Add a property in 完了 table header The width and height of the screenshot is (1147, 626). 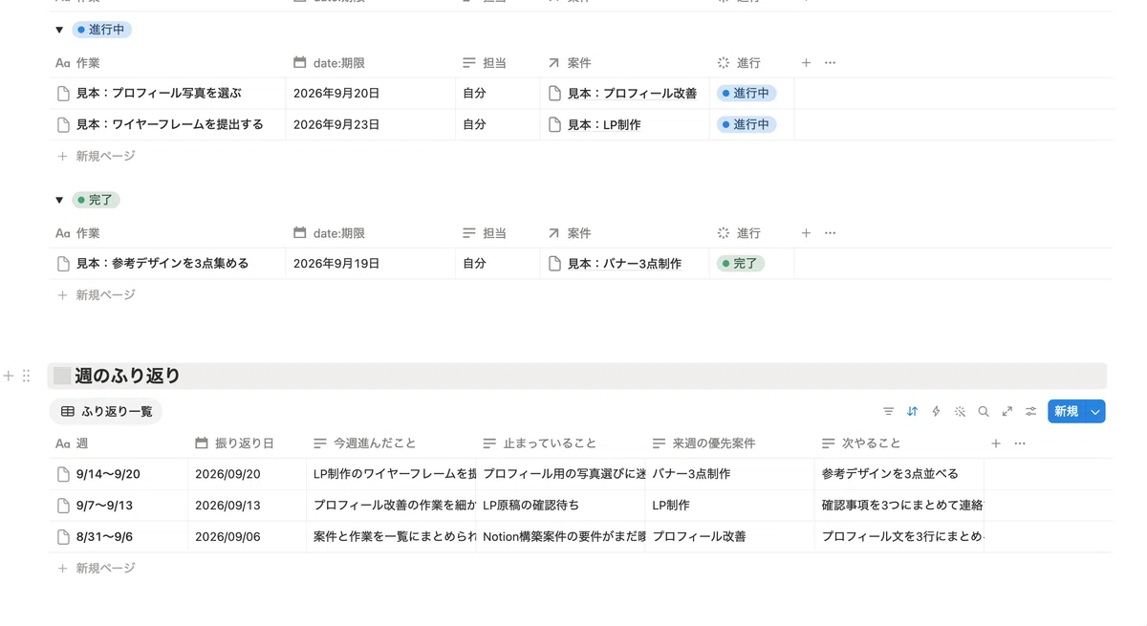pos(806,233)
